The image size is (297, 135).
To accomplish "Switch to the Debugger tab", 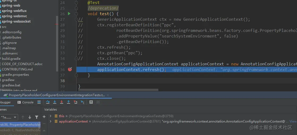I will (5, 102).
